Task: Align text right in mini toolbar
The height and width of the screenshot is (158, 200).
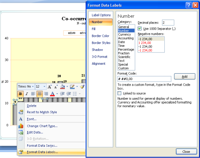Action: (x=46, y=94)
